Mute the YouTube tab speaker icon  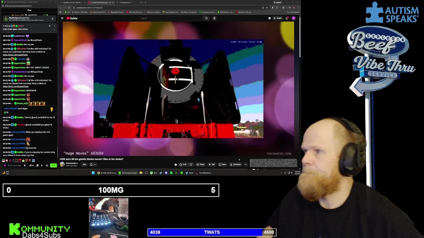(110, 2)
